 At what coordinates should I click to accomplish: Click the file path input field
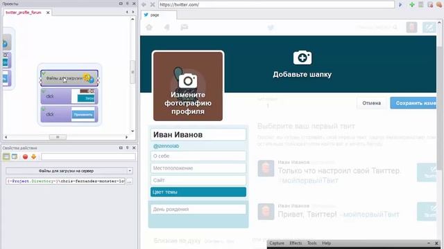[65, 181]
